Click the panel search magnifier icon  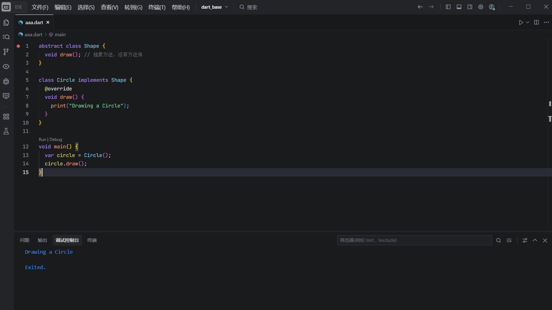(498, 240)
